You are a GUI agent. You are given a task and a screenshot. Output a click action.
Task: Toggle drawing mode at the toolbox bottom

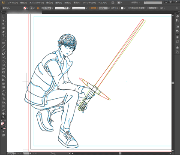click(3, 132)
